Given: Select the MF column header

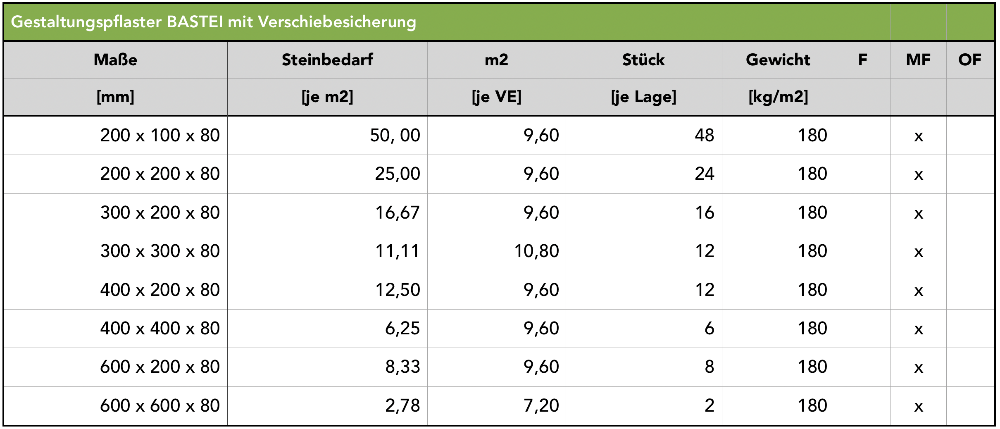Looking at the screenshot, I should pos(918,60).
